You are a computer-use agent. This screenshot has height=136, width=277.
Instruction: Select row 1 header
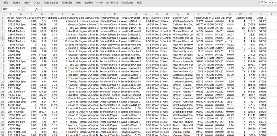click(x=3, y=18)
